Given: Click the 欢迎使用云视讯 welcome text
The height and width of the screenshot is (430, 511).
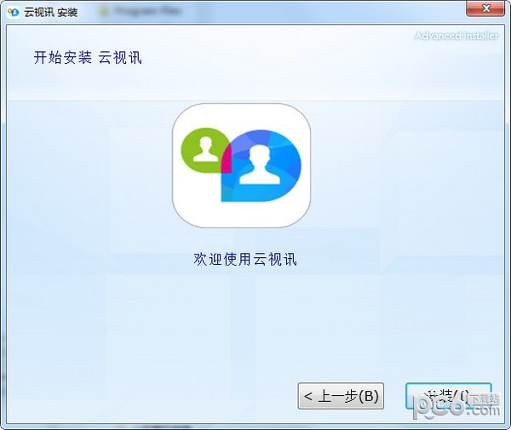Looking at the screenshot, I should point(244,260).
